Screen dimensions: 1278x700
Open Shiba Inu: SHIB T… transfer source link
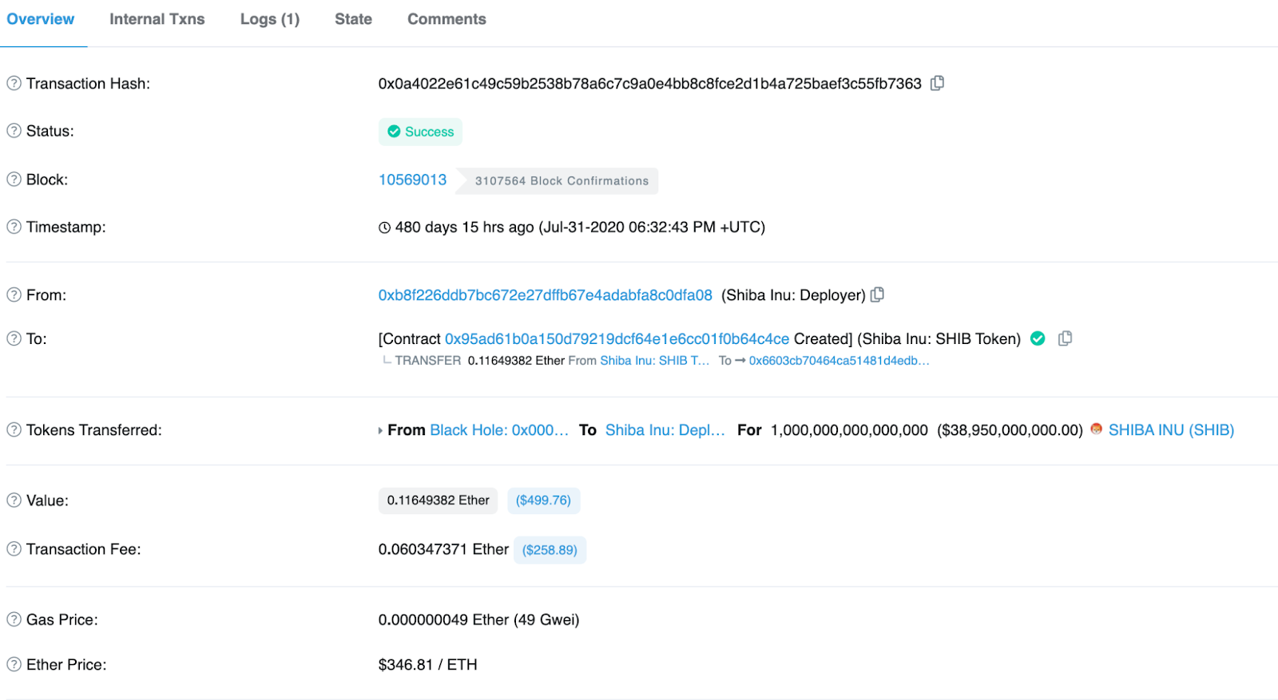[x=654, y=361]
